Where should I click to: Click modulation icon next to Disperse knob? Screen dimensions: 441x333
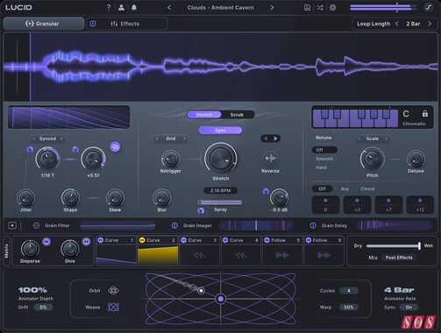pyautogui.click(x=46, y=242)
